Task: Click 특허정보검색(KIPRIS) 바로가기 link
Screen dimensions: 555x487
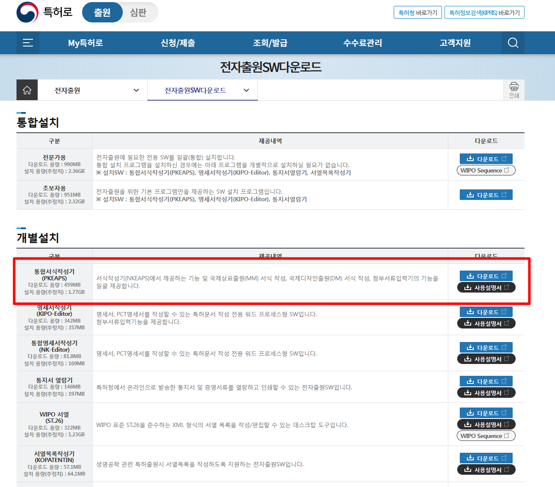Action: coord(484,13)
